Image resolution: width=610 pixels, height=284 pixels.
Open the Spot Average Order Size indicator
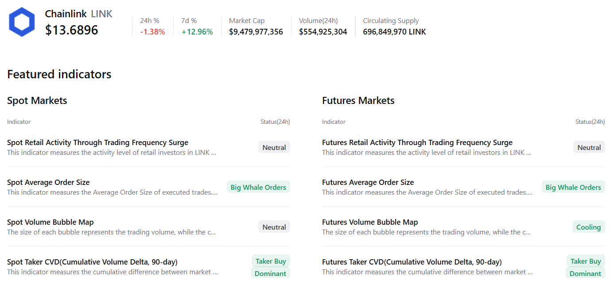(48, 182)
